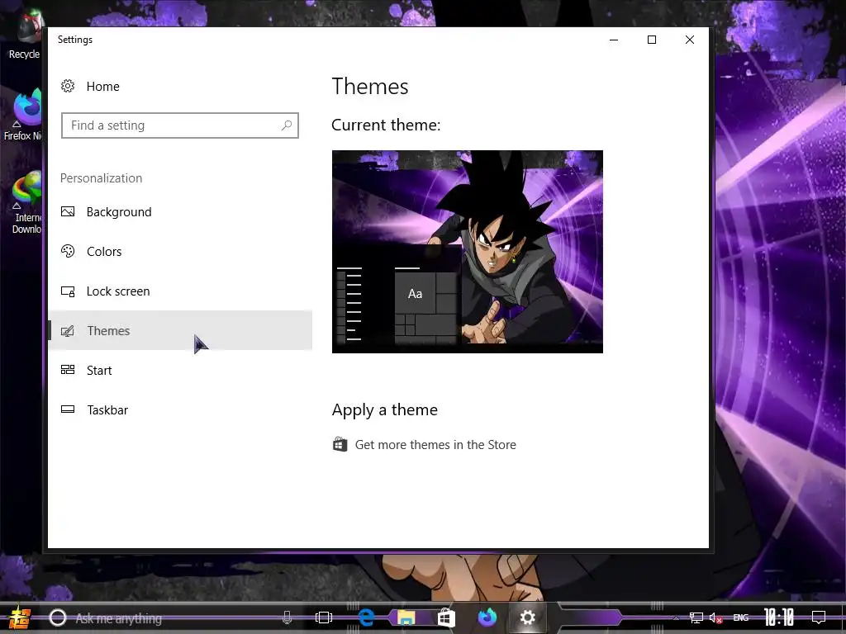Click the Start tiles icon
The height and width of the screenshot is (634, 846).
(x=68, y=370)
